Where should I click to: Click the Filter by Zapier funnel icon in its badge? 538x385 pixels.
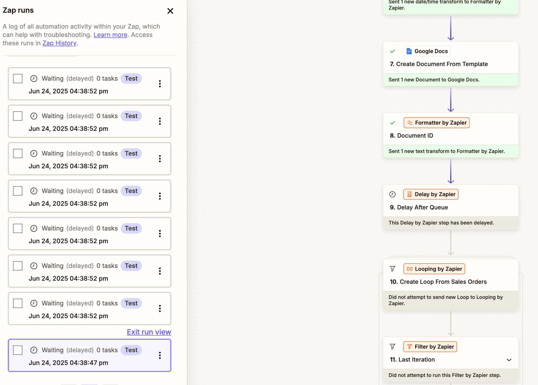(409, 347)
